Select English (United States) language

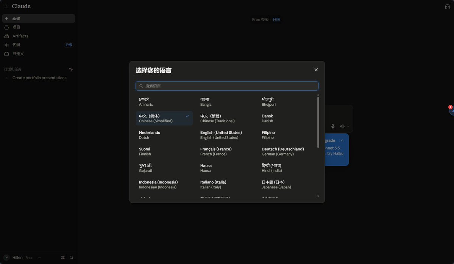(x=226, y=135)
